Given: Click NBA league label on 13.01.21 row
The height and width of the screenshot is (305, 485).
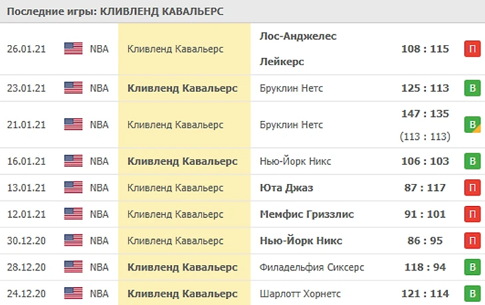Looking at the screenshot, I should [x=99, y=188].
